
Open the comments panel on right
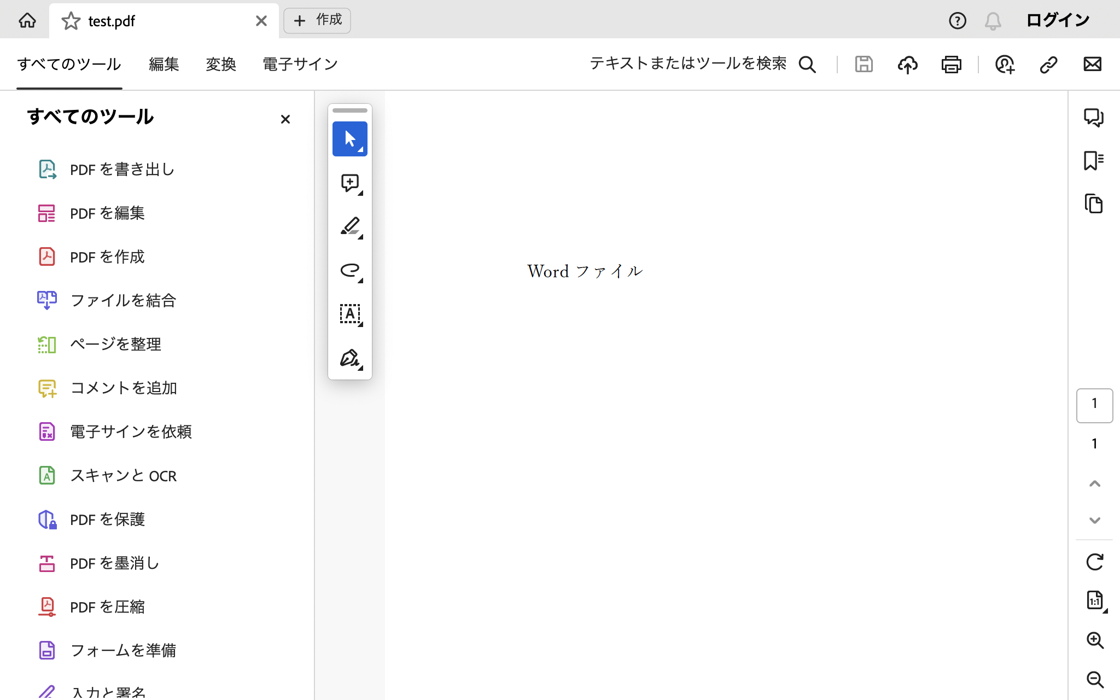tap(1094, 118)
